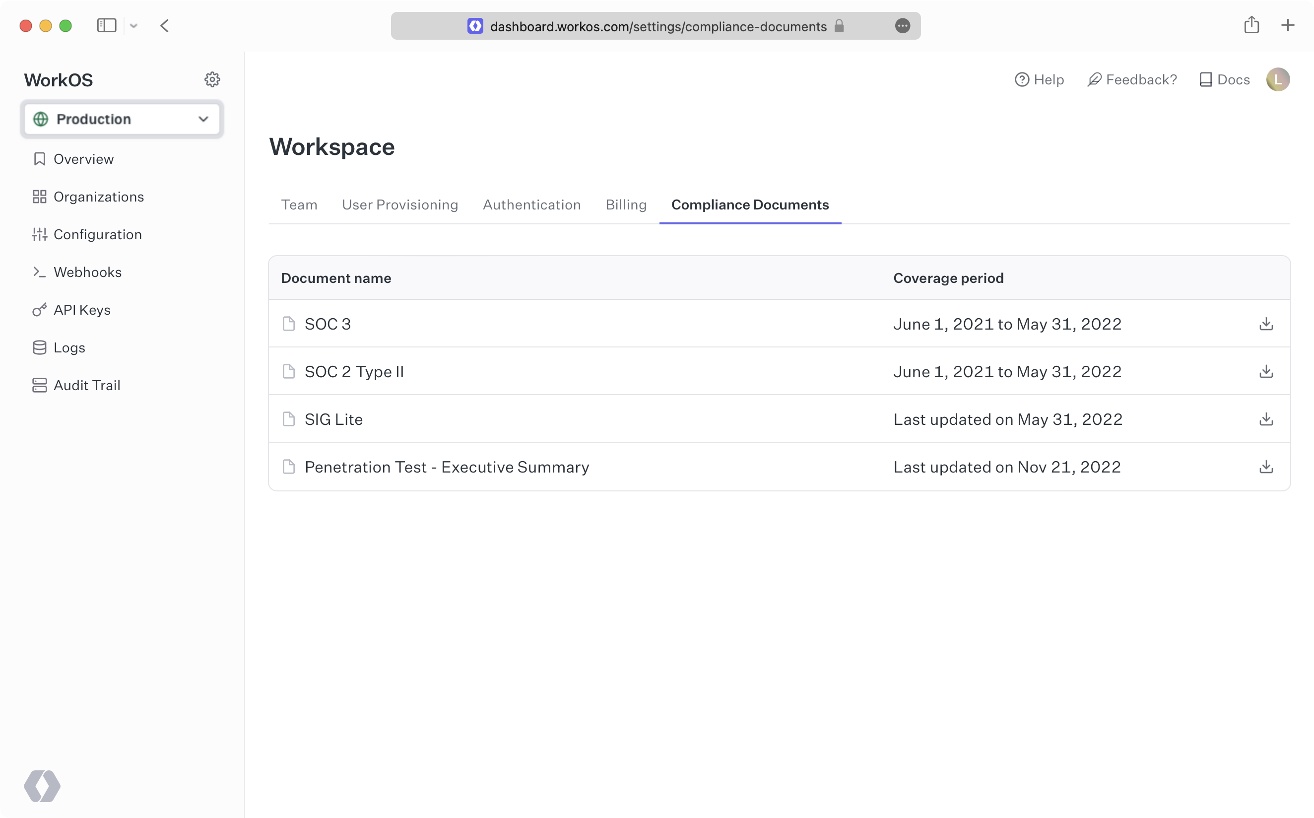Download the SIG Lite document
This screenshot has height=818, width=1314.
pos(1266,419)
